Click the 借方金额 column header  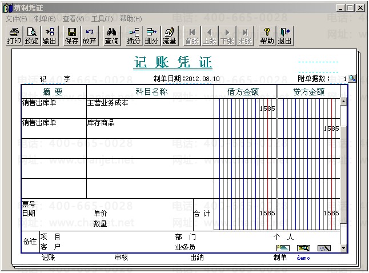coord(243,91)
